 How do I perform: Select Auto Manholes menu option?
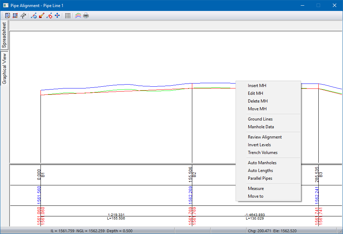[x=262, y=163]
